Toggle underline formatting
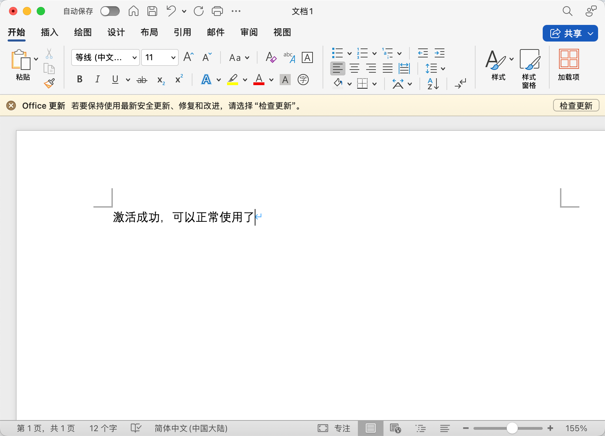Viewport: 605px width, 436px height. pos(115,80)
